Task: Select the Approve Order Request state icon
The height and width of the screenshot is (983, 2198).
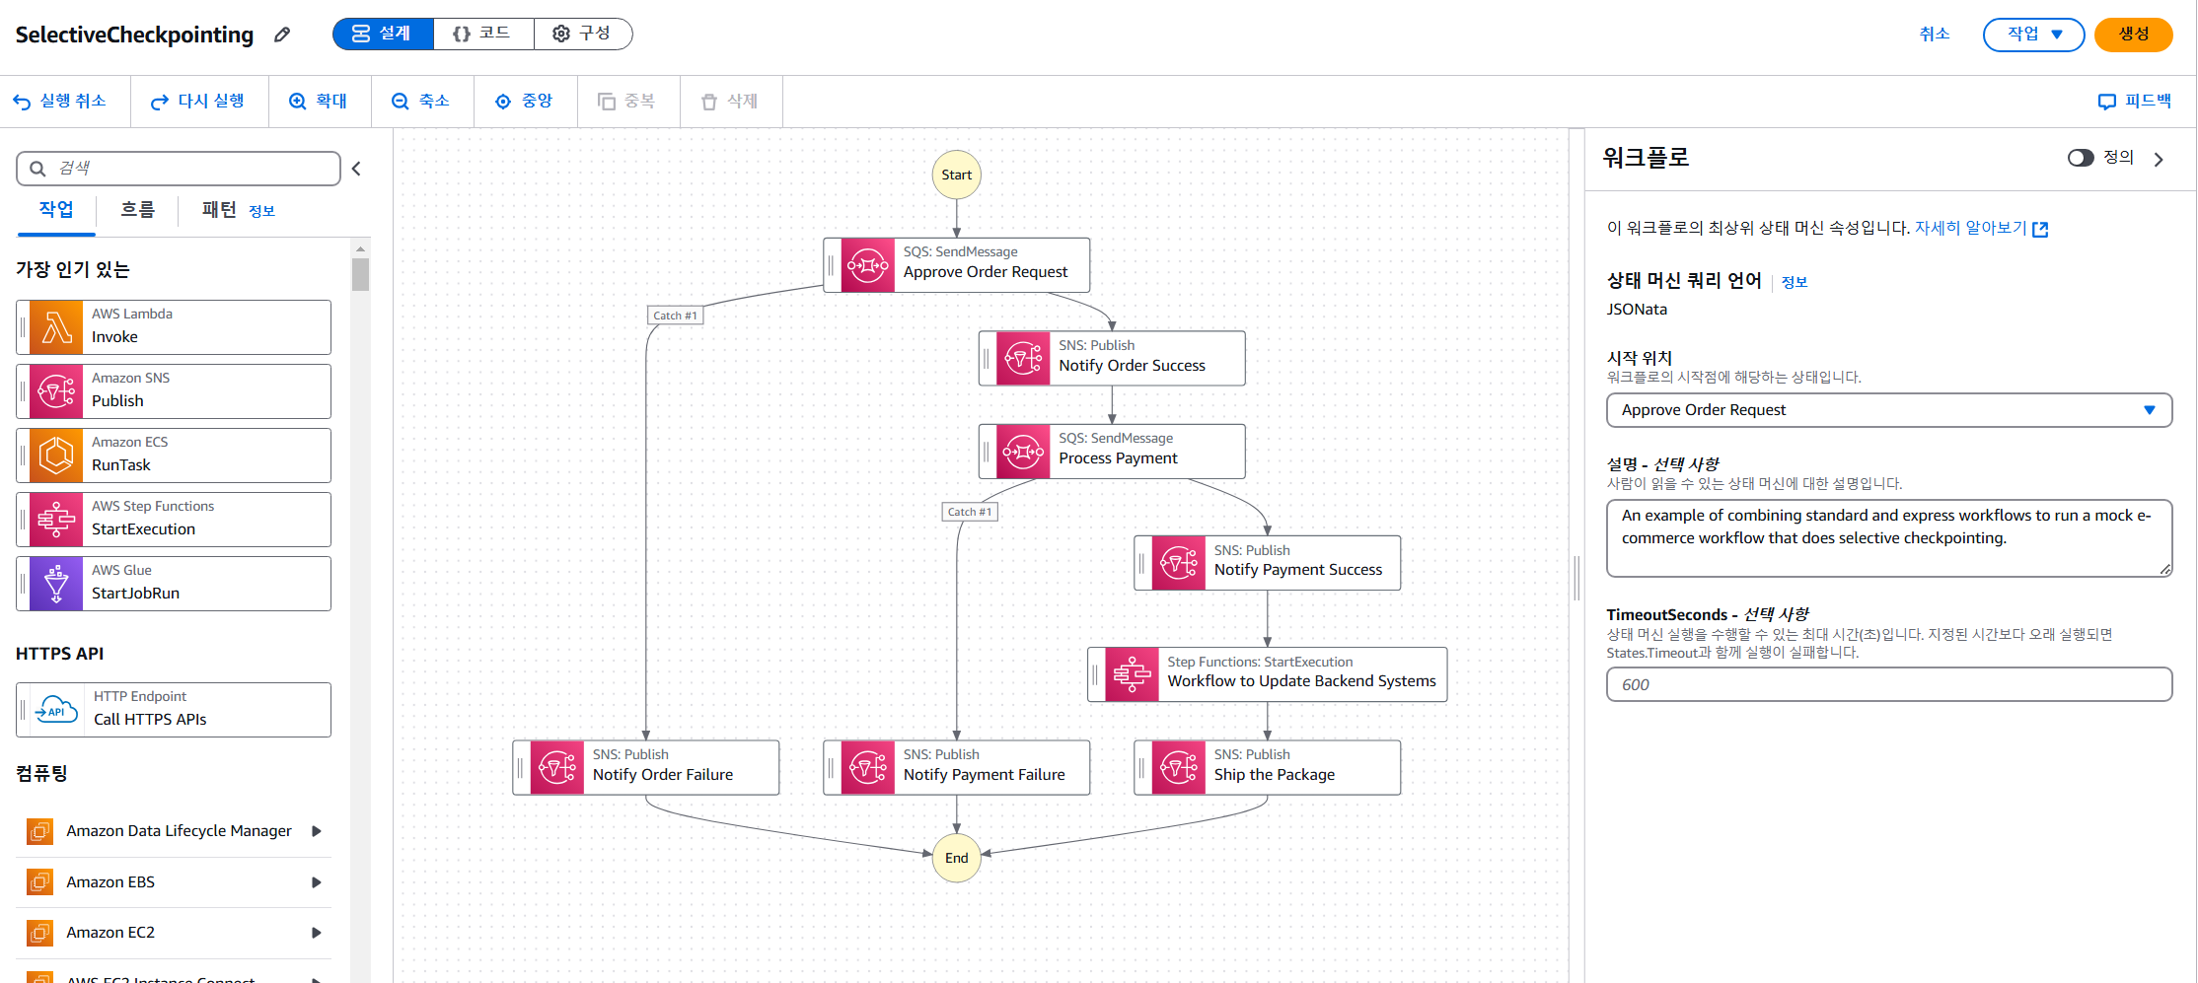Action: [867, 265]
